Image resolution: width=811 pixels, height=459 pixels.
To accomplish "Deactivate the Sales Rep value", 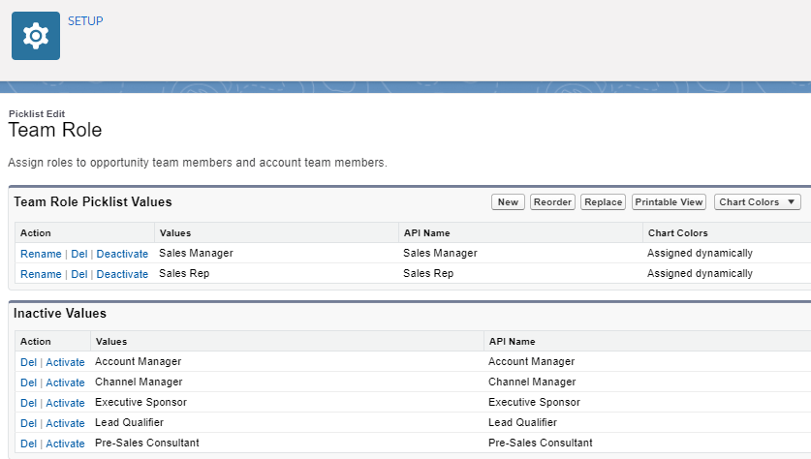I will 122,274.
